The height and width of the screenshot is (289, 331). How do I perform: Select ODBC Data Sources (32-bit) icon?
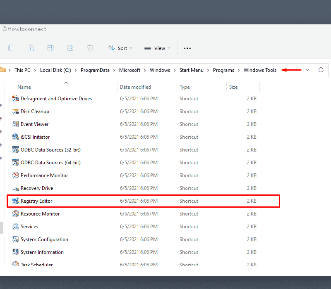15,150
